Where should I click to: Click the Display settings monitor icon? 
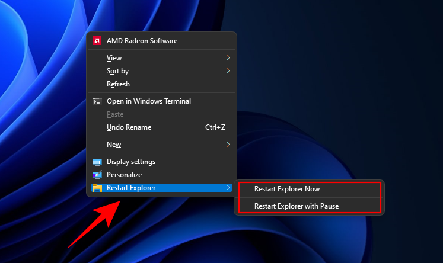97,162
